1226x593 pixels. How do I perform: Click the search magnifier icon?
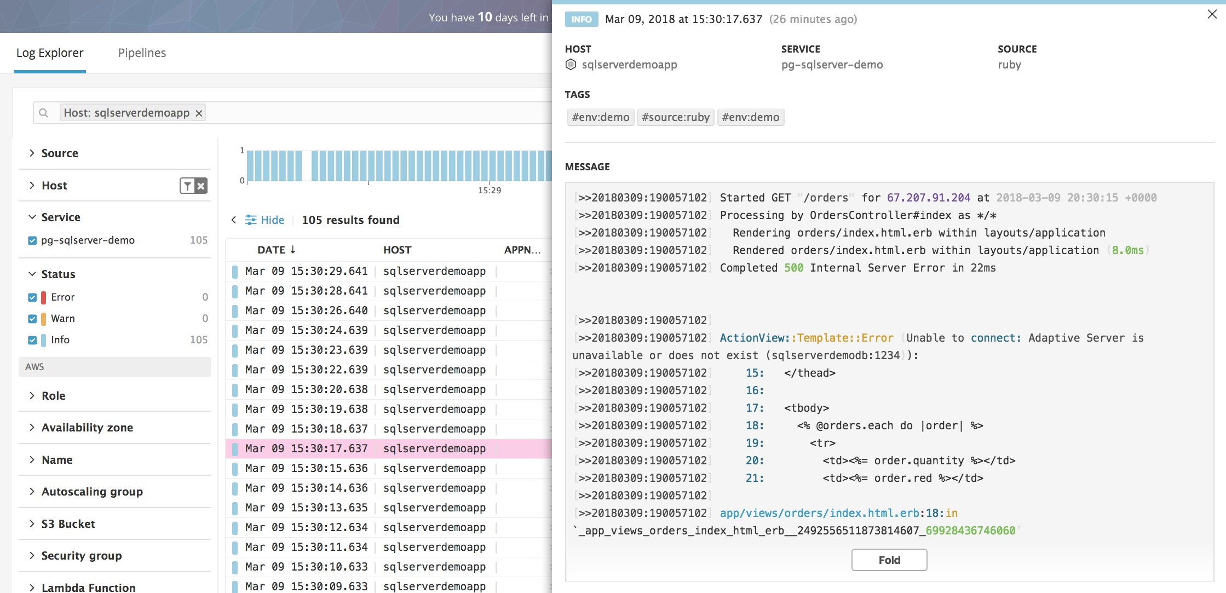[43, 112]
